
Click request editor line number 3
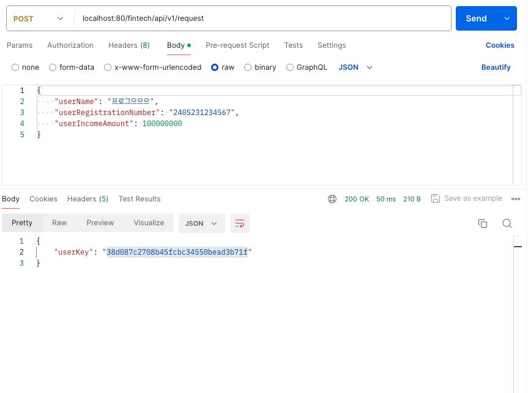[x=22, y=113]
